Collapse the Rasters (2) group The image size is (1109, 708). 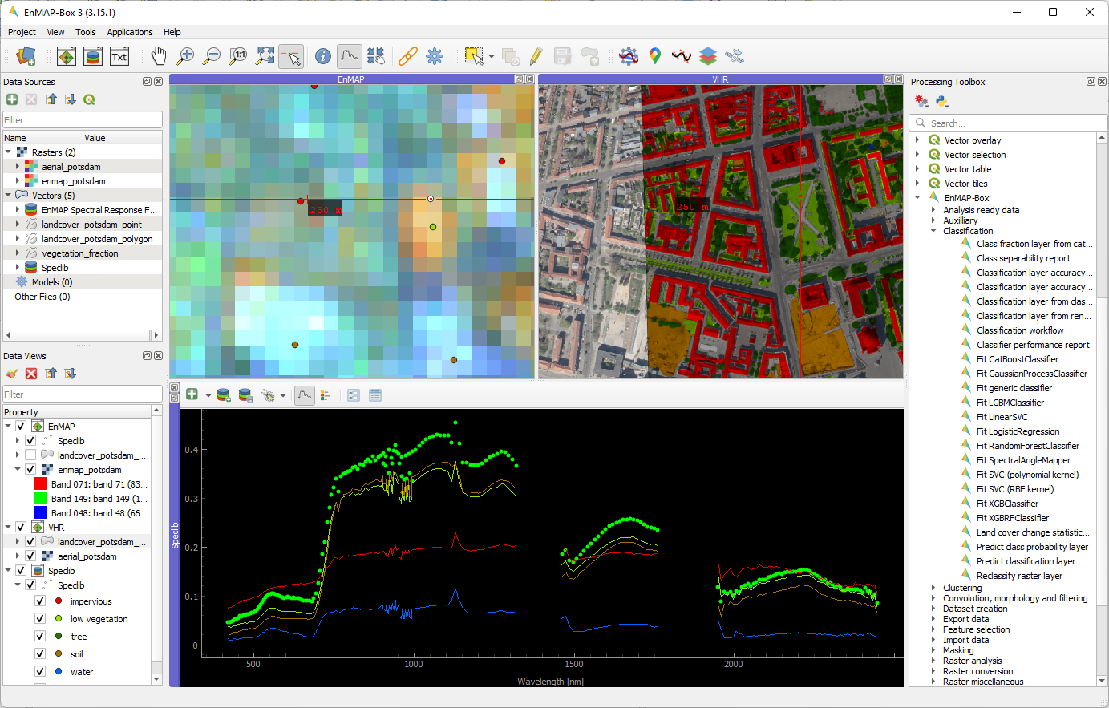[x=8, y=152]
